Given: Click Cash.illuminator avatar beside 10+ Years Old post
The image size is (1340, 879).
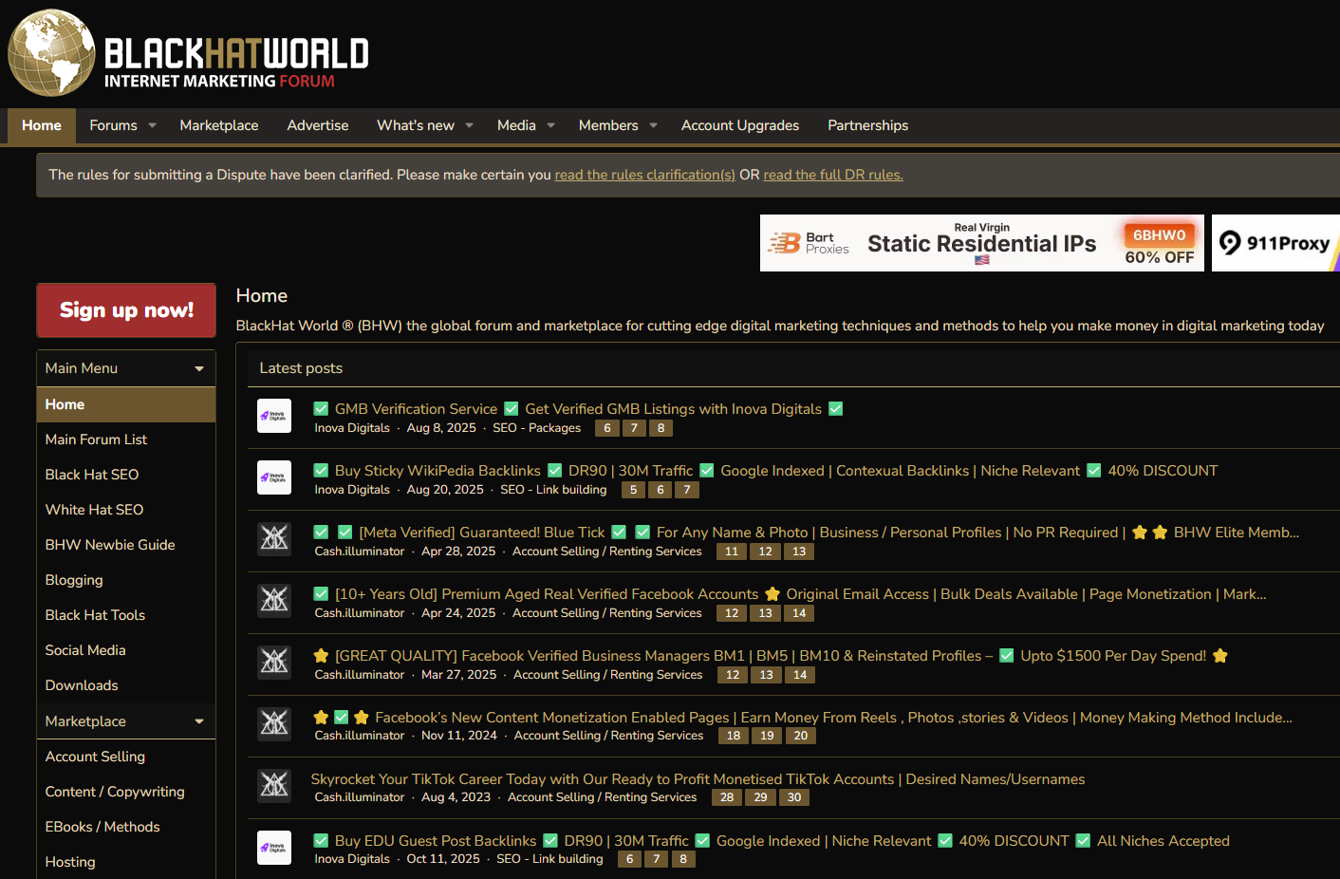Looking at the screenshot, I should click(274, 601).
